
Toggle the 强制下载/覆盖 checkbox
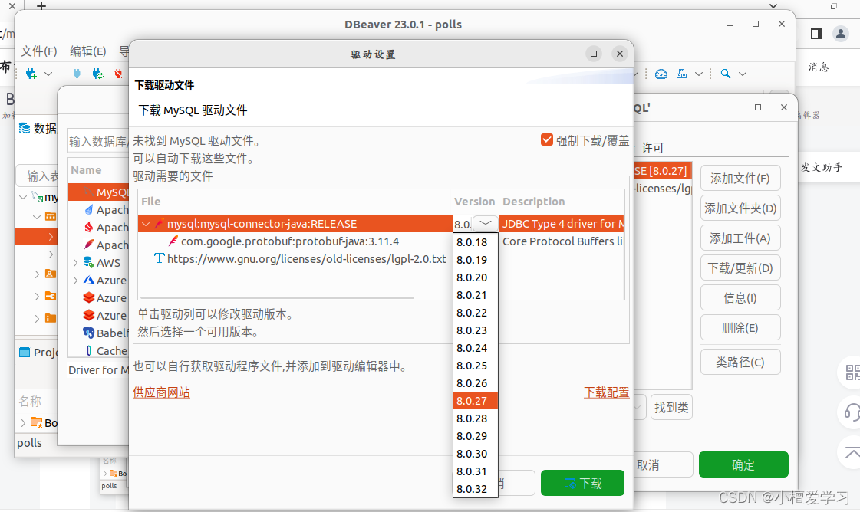[x=547, y=139]
